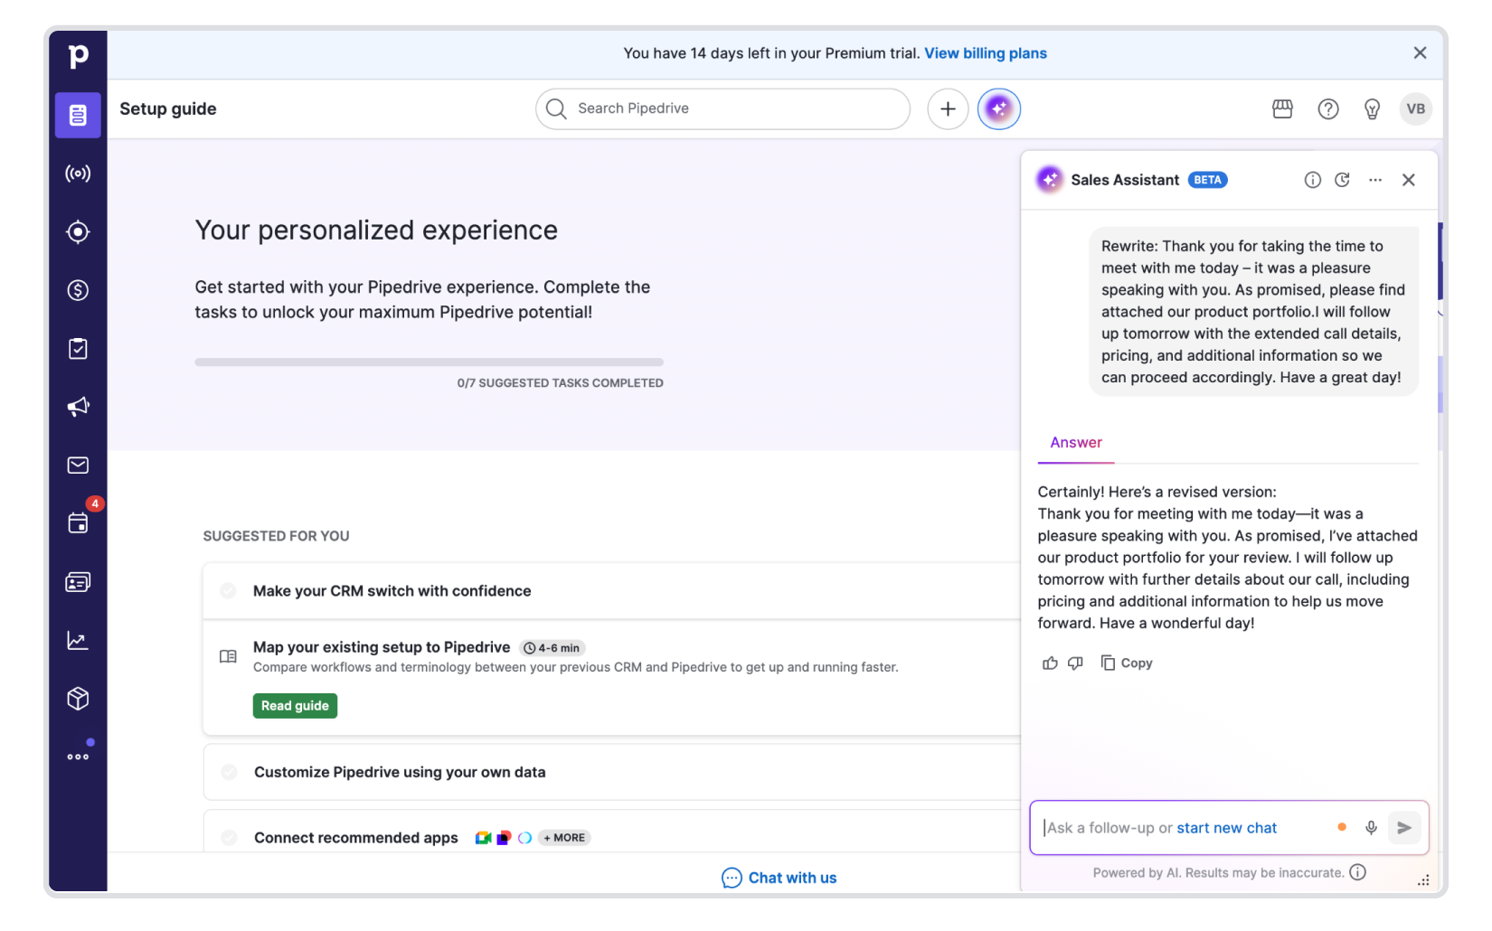Screen dimensions: 1492x931
Task: Open the Setup guide sidebar icon
Action: (78, 115)
